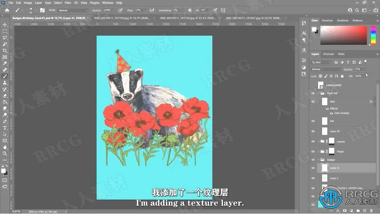The height and width of the screenshot is (214, 380).
Task: Hide the hat layer
Action: click(x=313, y=121)
